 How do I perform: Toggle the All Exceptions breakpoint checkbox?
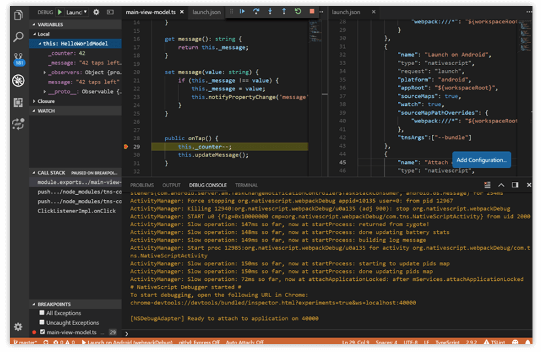42,313
